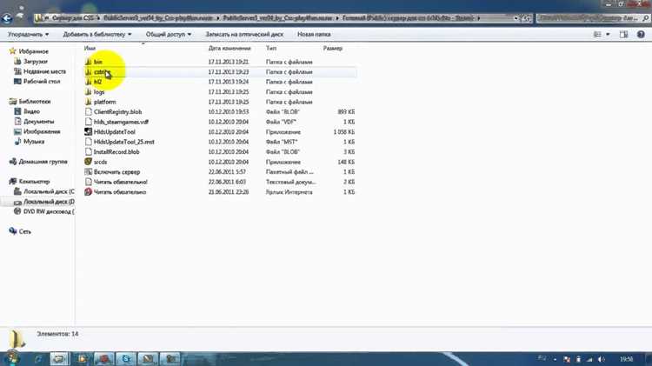Open the view options dropdown arrow
Image resolution: width=652 pixels, height=366 pixels.
(x=608, y=35)
